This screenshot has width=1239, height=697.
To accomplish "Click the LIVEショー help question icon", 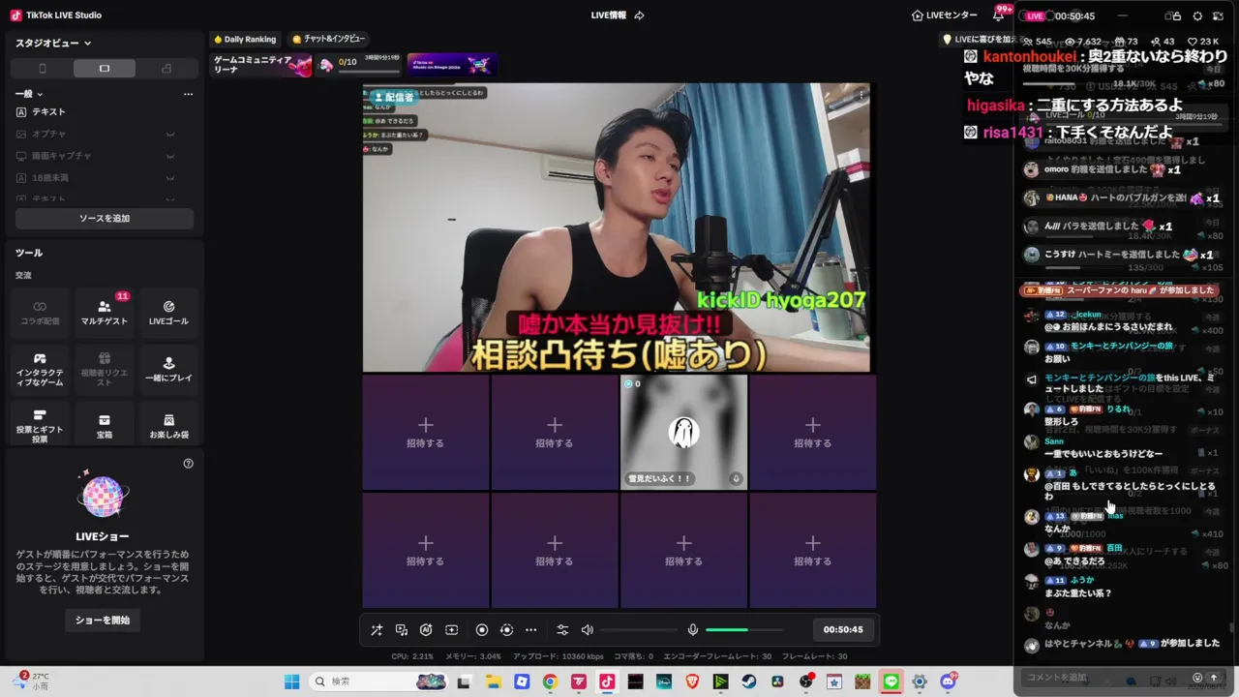I will (x=189, y=464).
